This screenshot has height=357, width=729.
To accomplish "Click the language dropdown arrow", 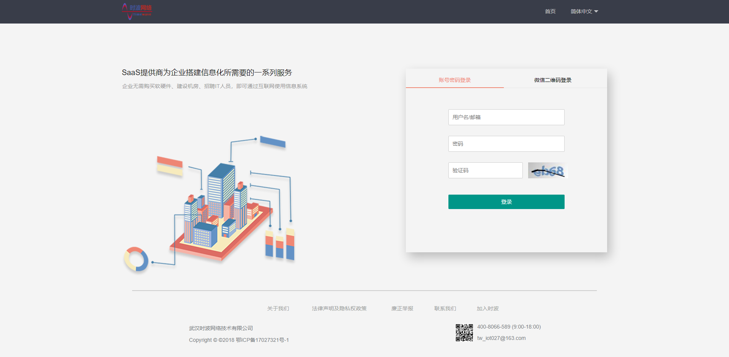I will 596,11.
